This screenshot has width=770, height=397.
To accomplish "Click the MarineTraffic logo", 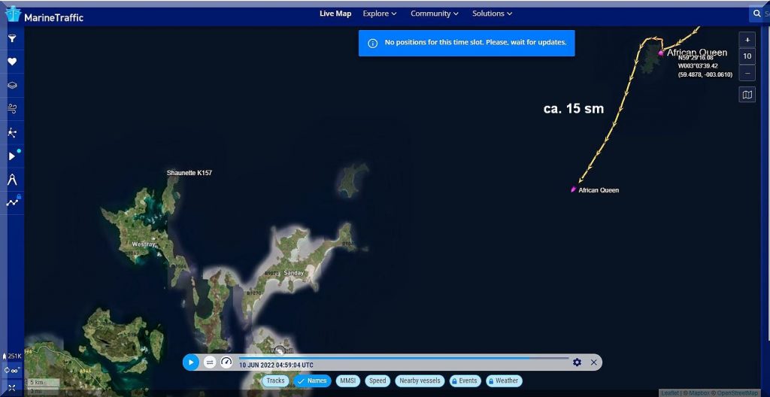I will [x=44, y=15].
